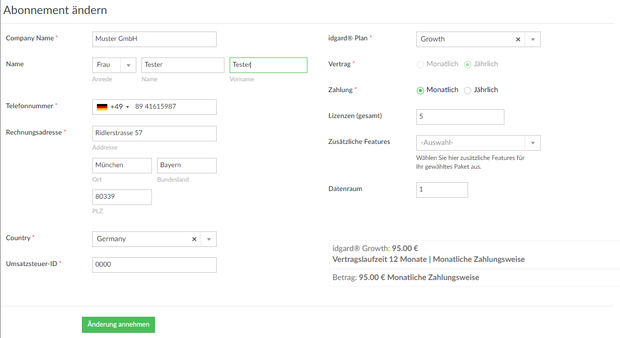Click the Ort field with München
The image size is (620, 338).
pyautogui.click(x=122, y=166)
